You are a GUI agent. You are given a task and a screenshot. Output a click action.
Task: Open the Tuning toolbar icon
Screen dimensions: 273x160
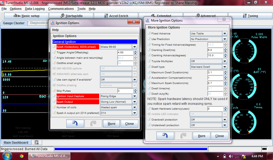(x=251, y=16)
